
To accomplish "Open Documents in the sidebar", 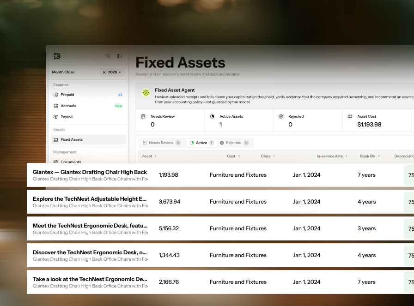I will pos(88,162).
